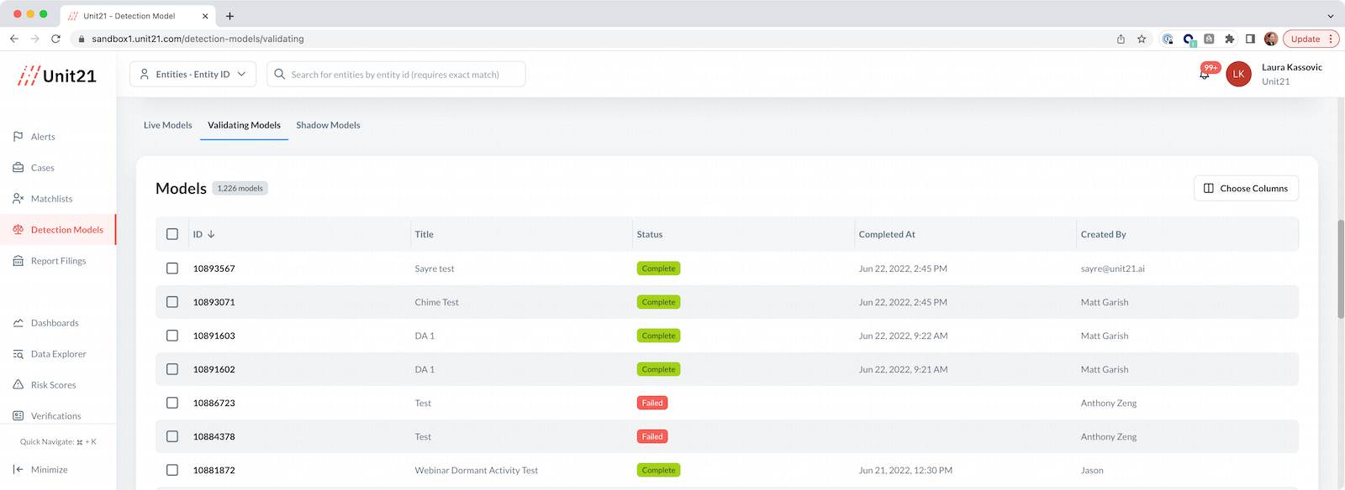Go back with browser back arrow
This screenshot has height=490, width=1345.
[x=14, y=39]
